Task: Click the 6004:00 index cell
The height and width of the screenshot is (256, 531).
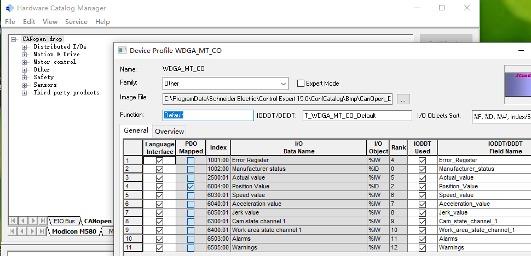Action: [218, 187]
